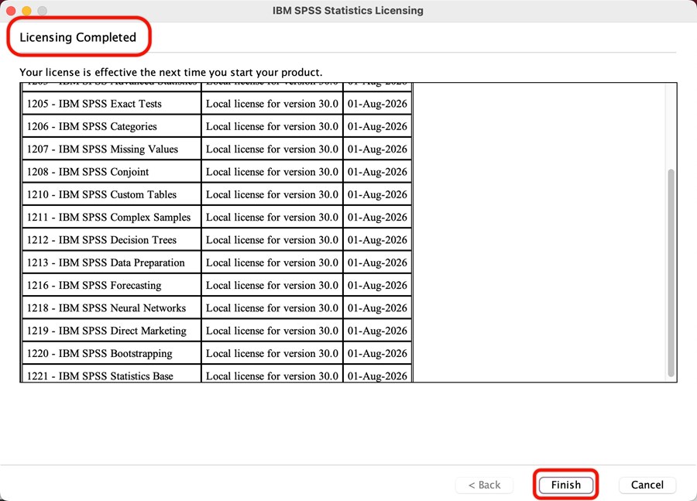The height and width of the screenshot is (501, 697).
Task: Click the Finish button
Action: [x=566, y=485]
